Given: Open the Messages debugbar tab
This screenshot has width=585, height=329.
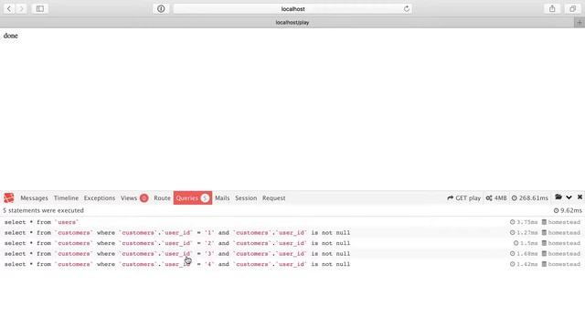Looking at the screenshot, I should click(x=35, y=198).
